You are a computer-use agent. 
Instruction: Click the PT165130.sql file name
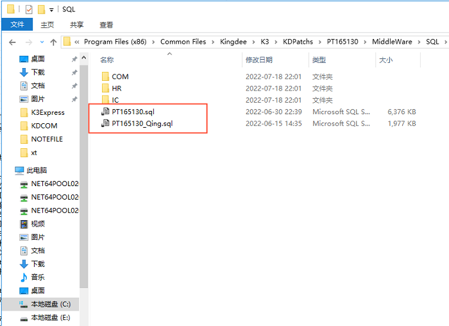pyautogui.click(x=133, y=112)
